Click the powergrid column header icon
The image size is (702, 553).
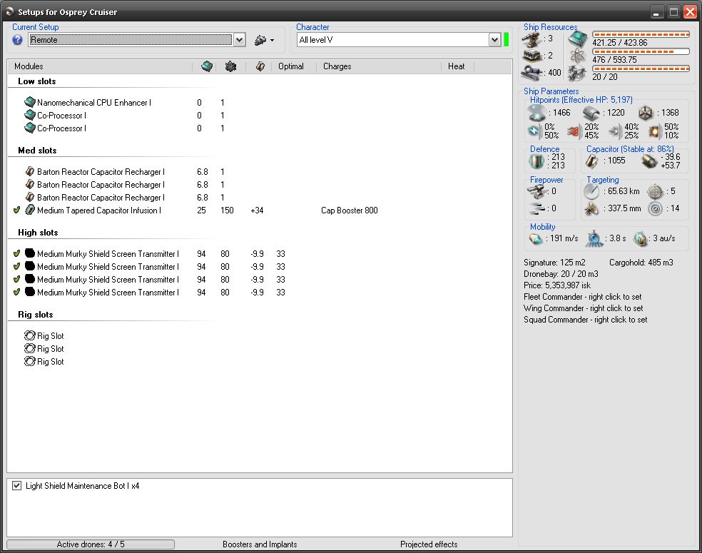click(230, 66)
